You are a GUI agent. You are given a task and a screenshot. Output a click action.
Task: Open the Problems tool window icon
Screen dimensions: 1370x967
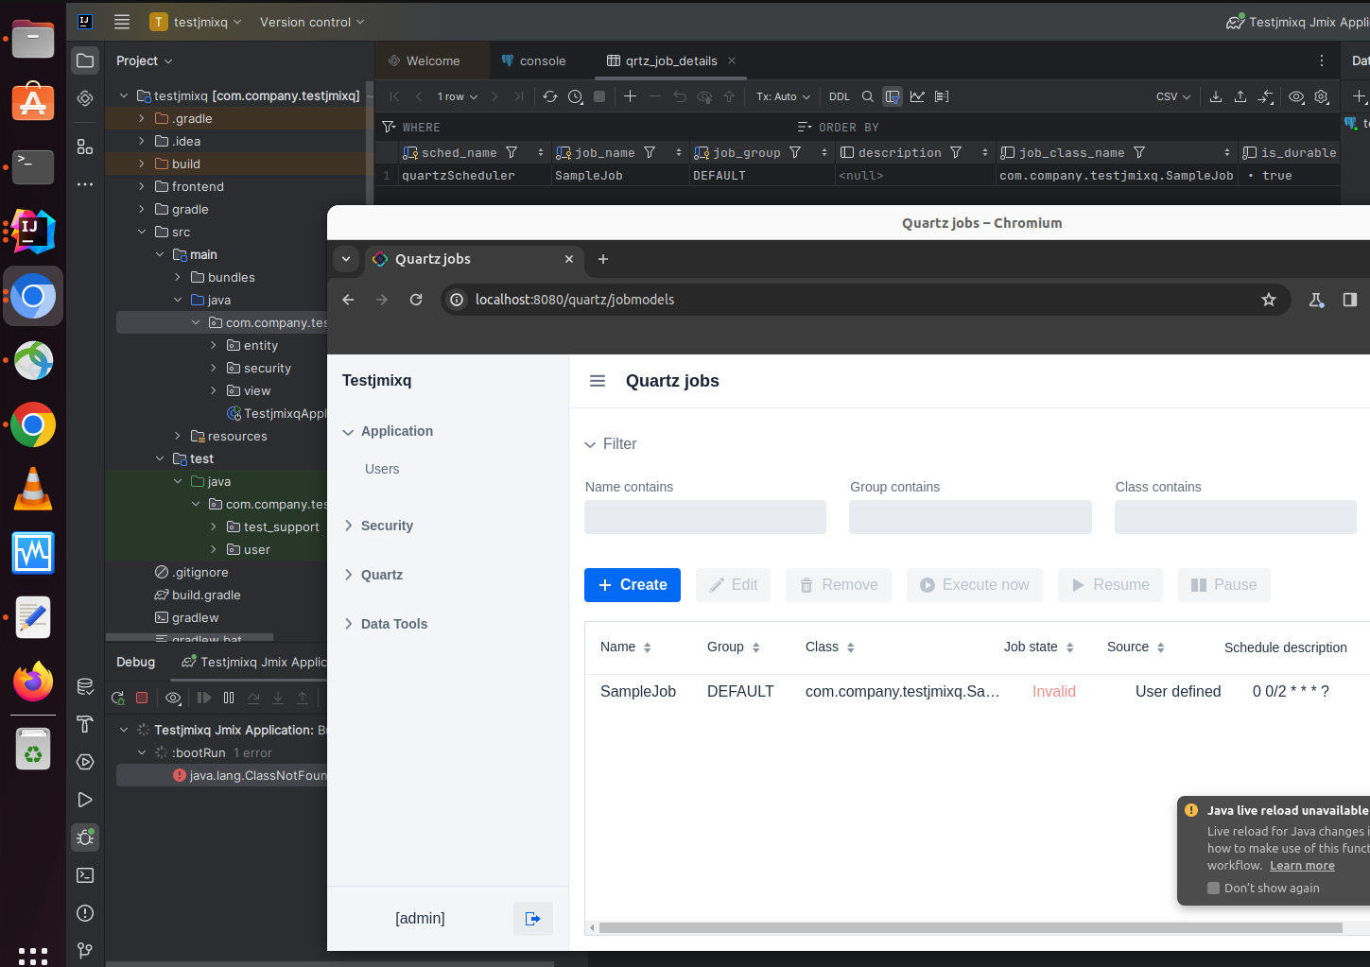click(85, 913)
